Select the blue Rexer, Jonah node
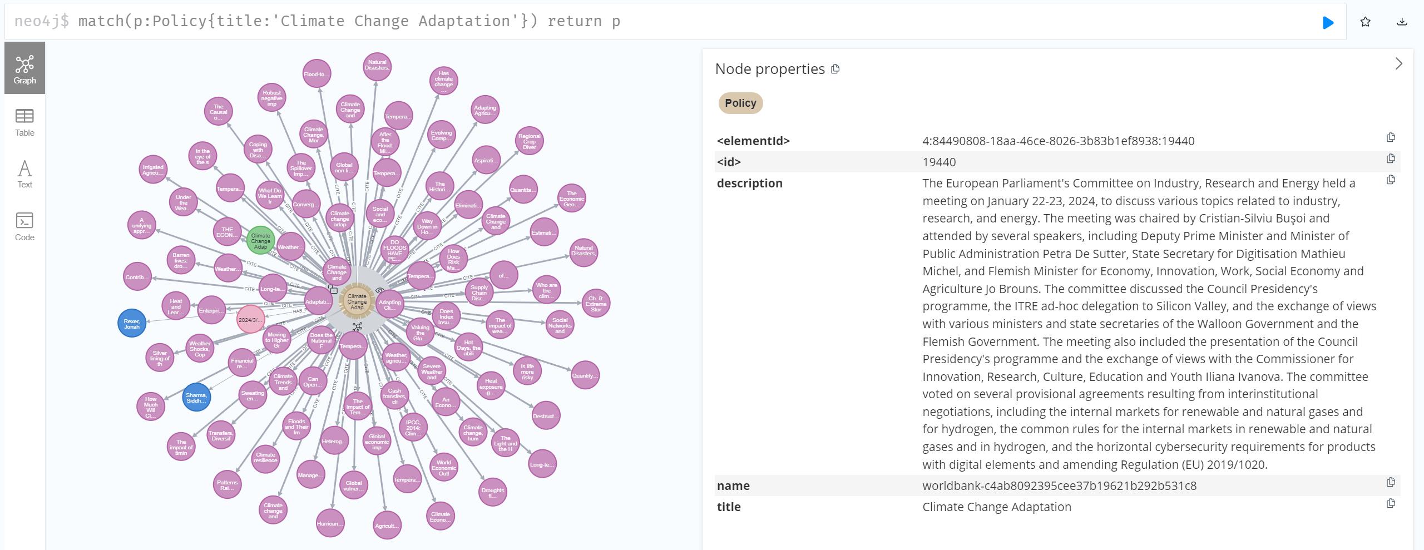The image size is (1424, 550). coord(132,323)
